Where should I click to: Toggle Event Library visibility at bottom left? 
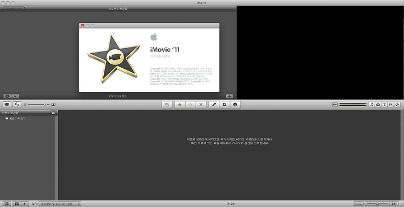click(7, 204)
